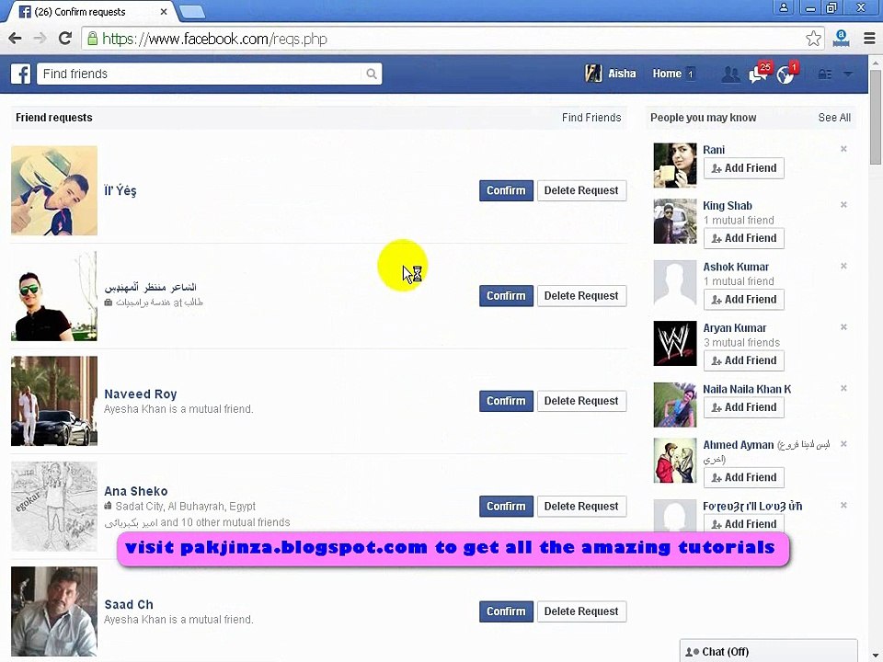This screenshot has height=662, width=883.
Task: Confirm Ana Sheko's friend request
Action: (x=506, y=507)
